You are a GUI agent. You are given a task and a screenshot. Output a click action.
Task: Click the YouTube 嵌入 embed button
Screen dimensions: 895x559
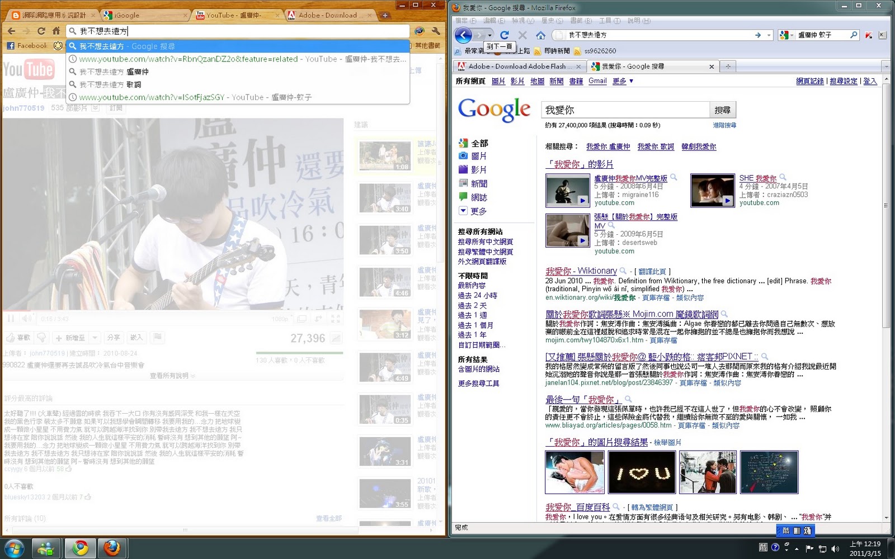(136, 338)
